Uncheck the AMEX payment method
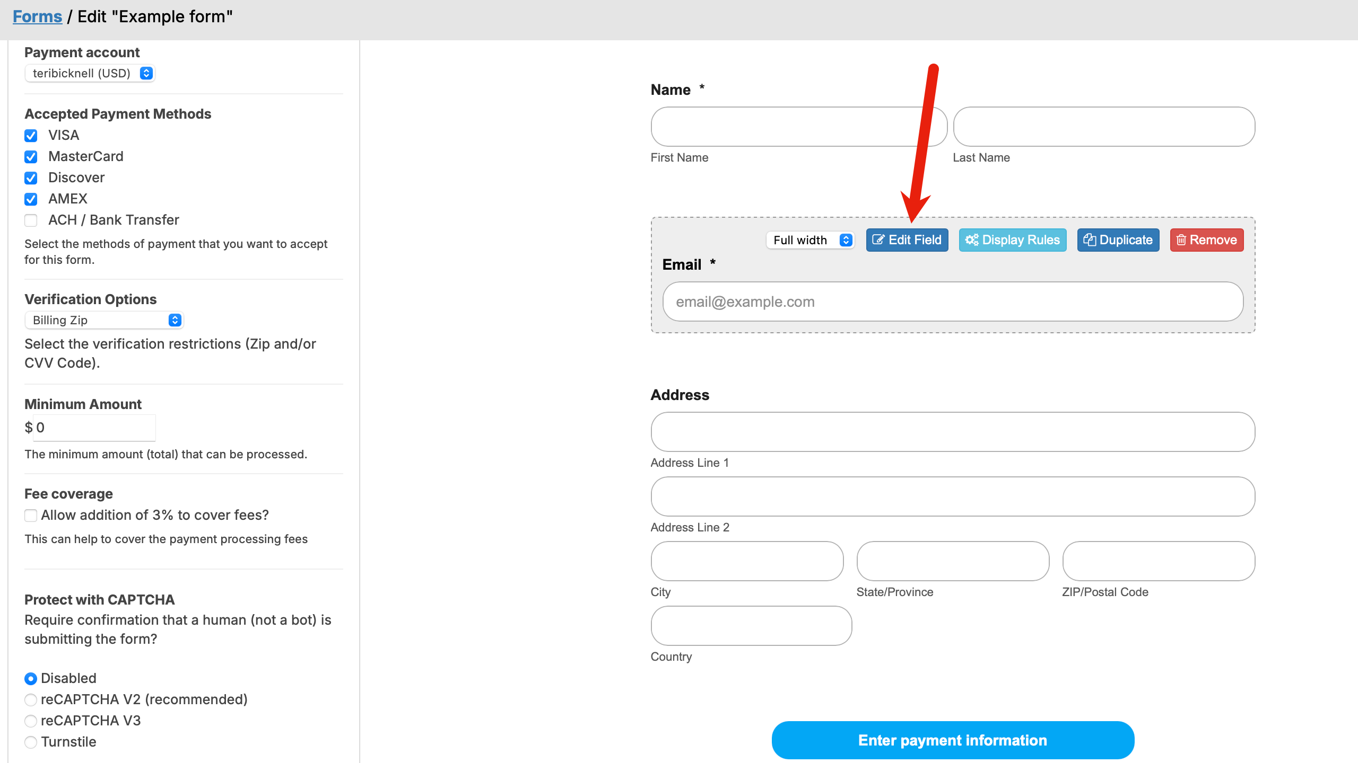This screenshot has height=763, width=1358. pyautogui.click(x=31, y=199)
